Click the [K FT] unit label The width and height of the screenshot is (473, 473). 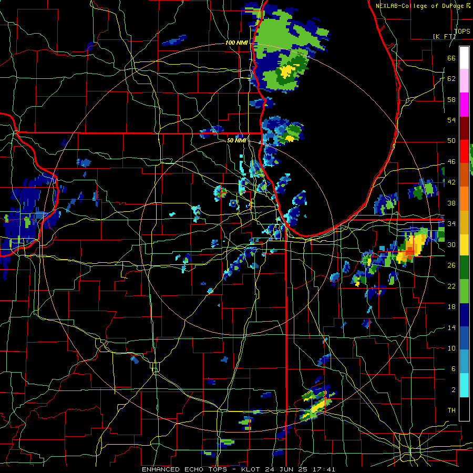click(444, 36)
